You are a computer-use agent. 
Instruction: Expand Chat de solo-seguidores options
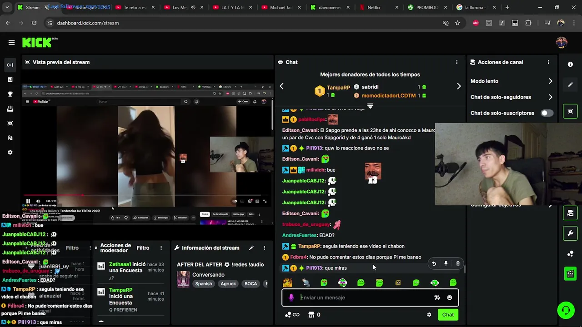click(550, 97)
